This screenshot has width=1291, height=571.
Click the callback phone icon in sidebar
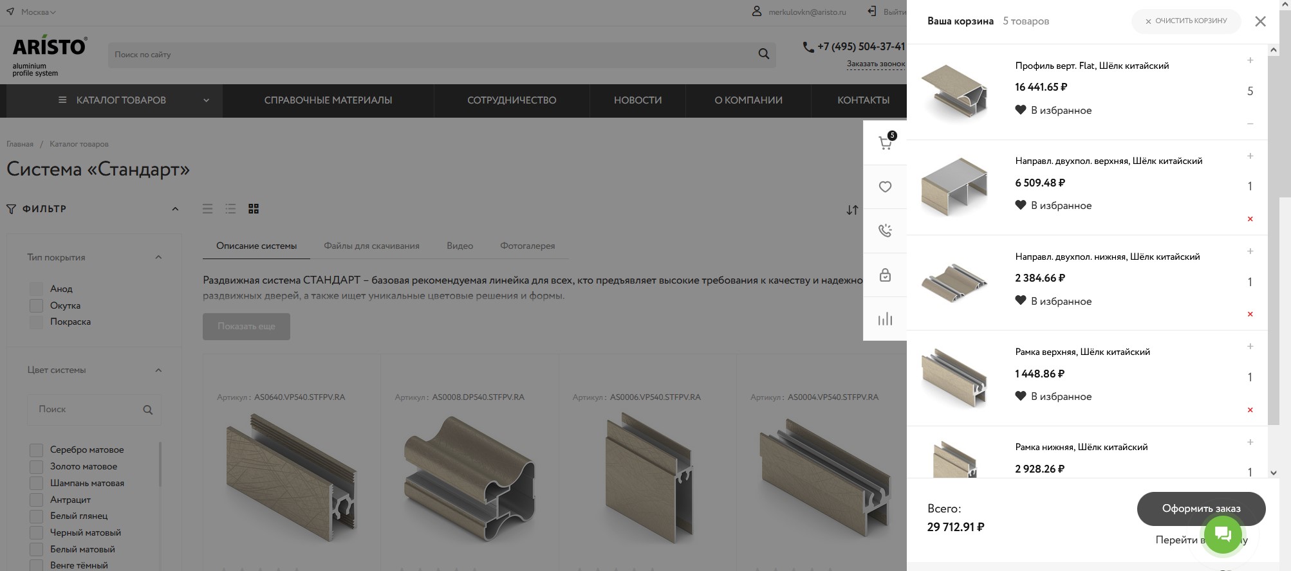click(x=885, y=230)
